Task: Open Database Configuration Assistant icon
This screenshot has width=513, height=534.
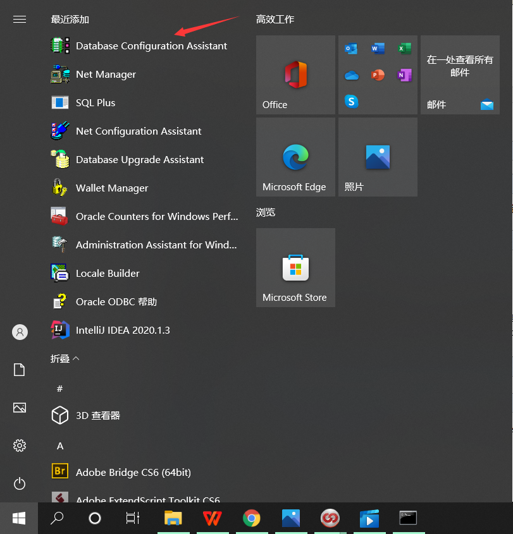Action: (x=60, y=46)
